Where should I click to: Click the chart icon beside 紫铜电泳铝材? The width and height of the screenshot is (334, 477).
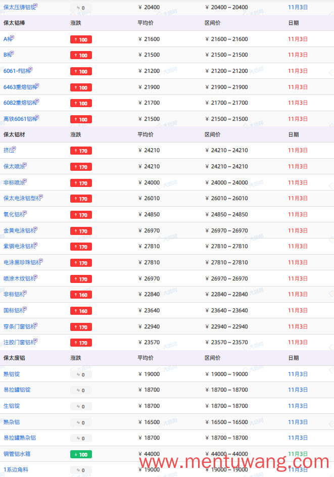point(35,244)
